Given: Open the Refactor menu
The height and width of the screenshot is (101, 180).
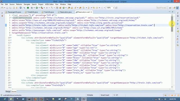Looking at the screenshot, I should click(x=19, y=4).
